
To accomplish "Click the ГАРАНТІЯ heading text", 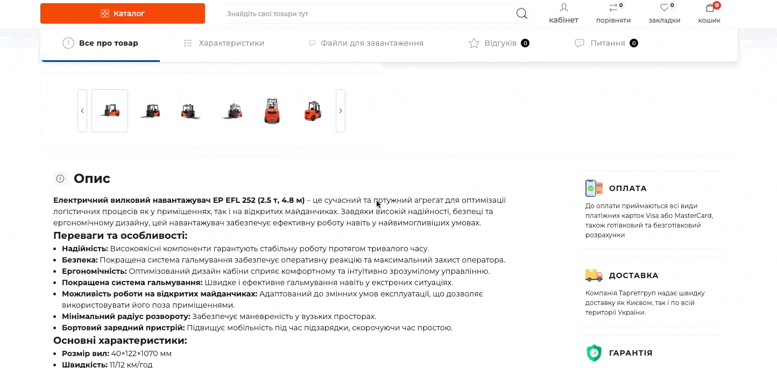I will point(631,353).
